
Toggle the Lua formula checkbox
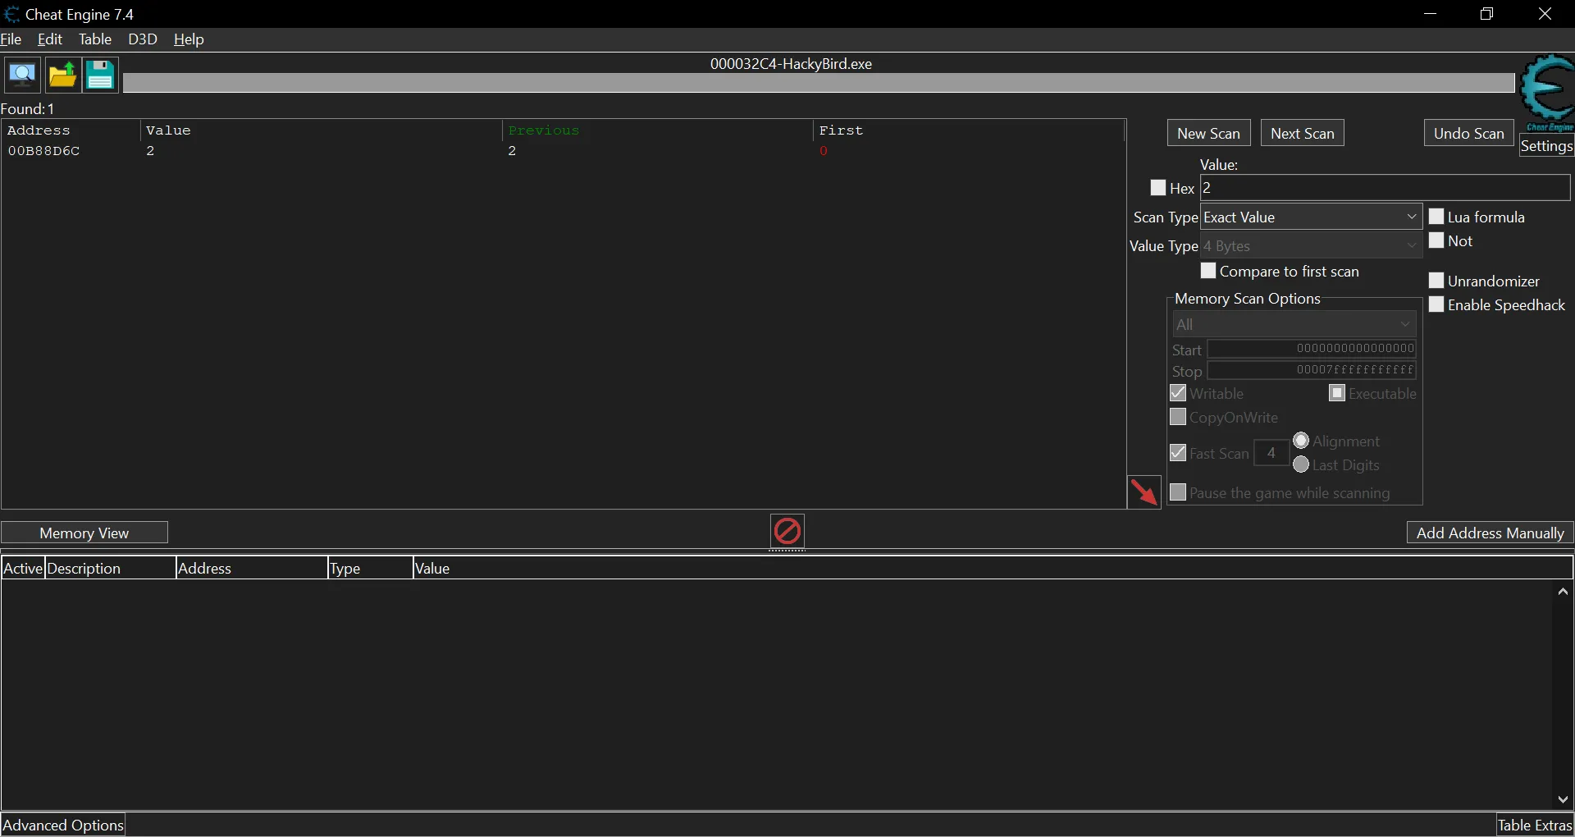pos(1436,217)
